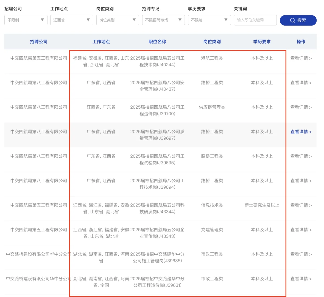Click the 江西省, 广东省 location cell

pyautogui.click(x=101, y=107)
